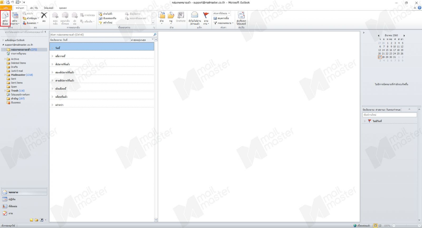
Task: Expand the 'สัปดาห์ที่แล้ว' message group
Action: (x=52, y=64)
